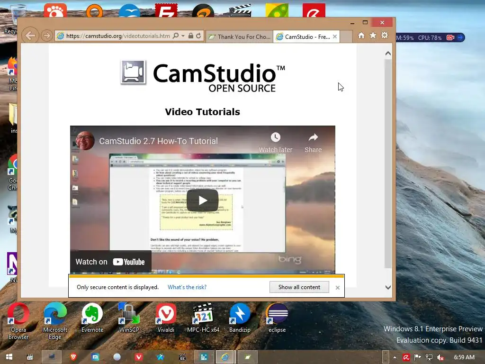This screenshot has width=485, height=364.
Task: Click the YouTube channel avatar on video
Action: 85,141
